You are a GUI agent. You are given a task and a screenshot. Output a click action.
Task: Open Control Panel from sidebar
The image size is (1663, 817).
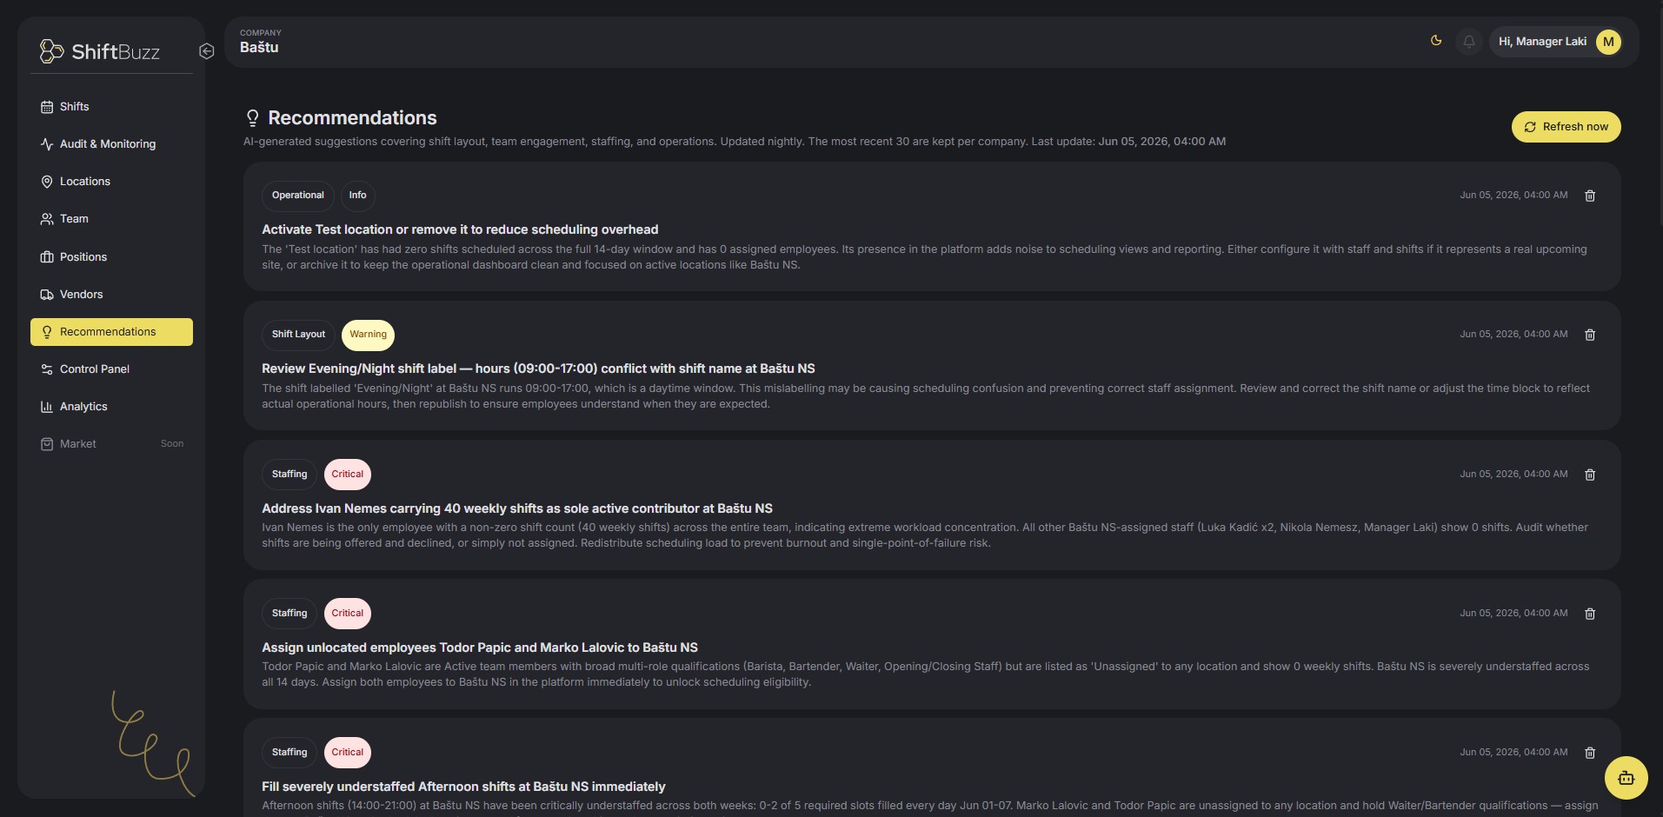[111, 369]
